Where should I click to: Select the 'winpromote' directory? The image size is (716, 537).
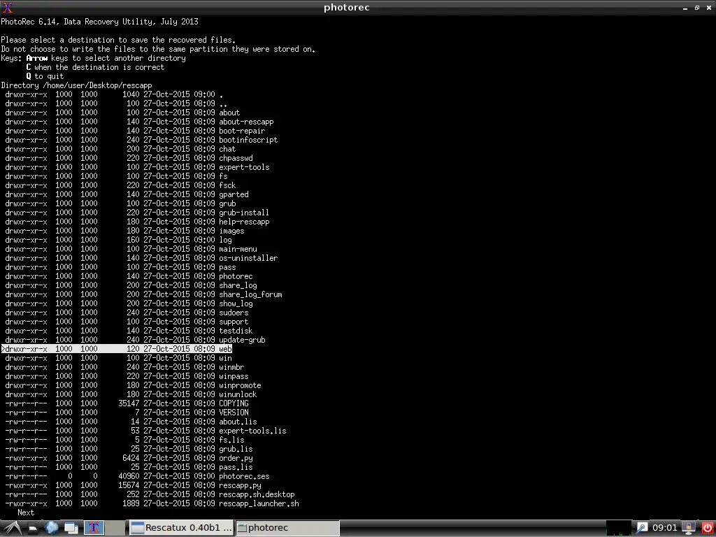click(133, 385)
